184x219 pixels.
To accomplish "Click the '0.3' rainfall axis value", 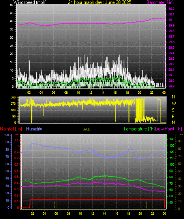I will (x=17, y=189).
